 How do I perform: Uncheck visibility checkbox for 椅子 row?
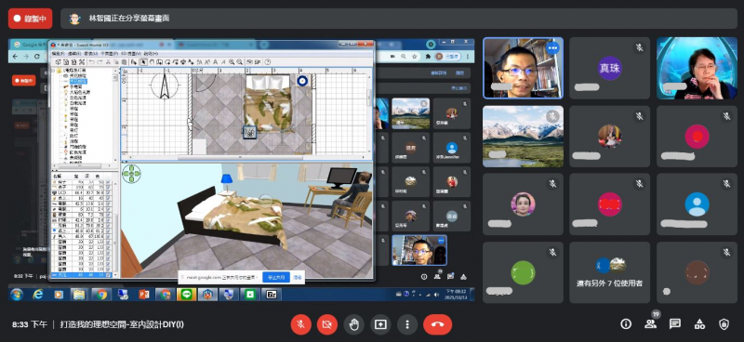click(108, 182)
